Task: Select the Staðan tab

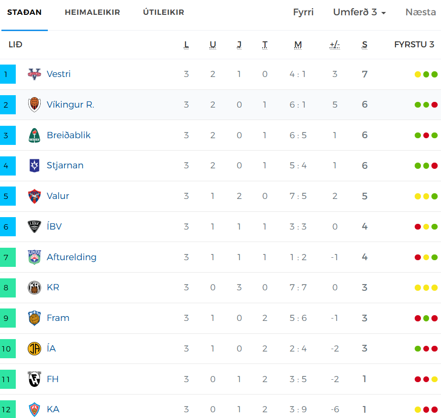Action: click(x=24, y=12)
